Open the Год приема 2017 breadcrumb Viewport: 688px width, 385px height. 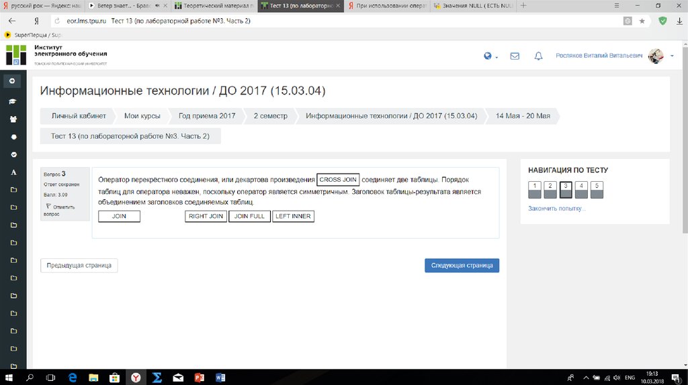pos(207,116)
